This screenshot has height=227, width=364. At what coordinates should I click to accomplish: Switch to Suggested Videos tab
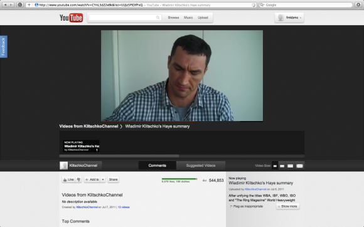201,166
